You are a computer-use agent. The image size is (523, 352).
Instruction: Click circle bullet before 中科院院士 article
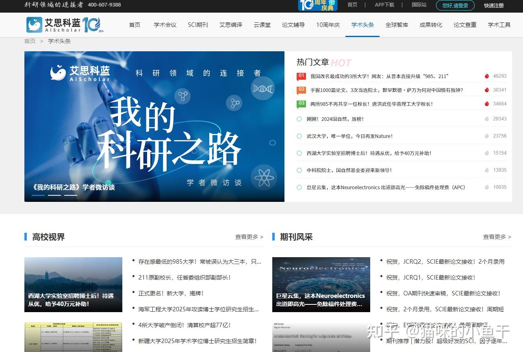click(299, 171)
